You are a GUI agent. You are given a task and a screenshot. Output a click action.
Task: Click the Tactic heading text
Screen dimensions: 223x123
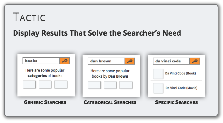point(29,17)
